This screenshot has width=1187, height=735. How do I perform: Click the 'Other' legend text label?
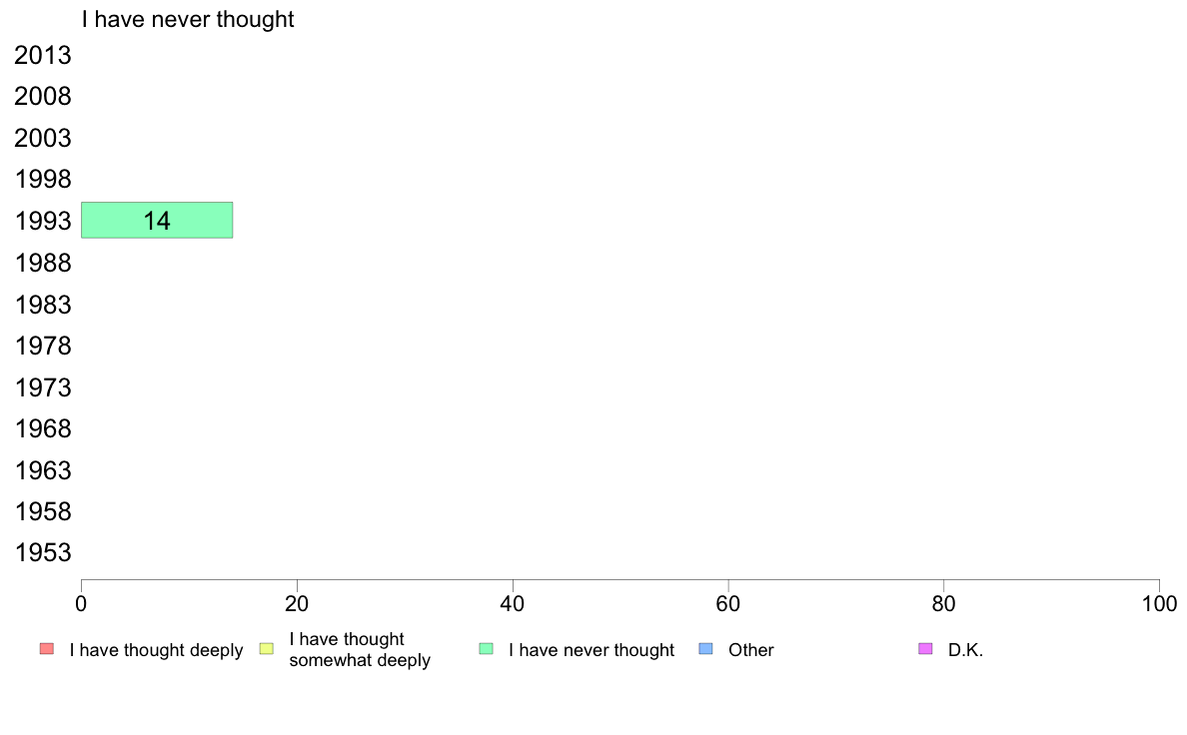pos(751,650)
